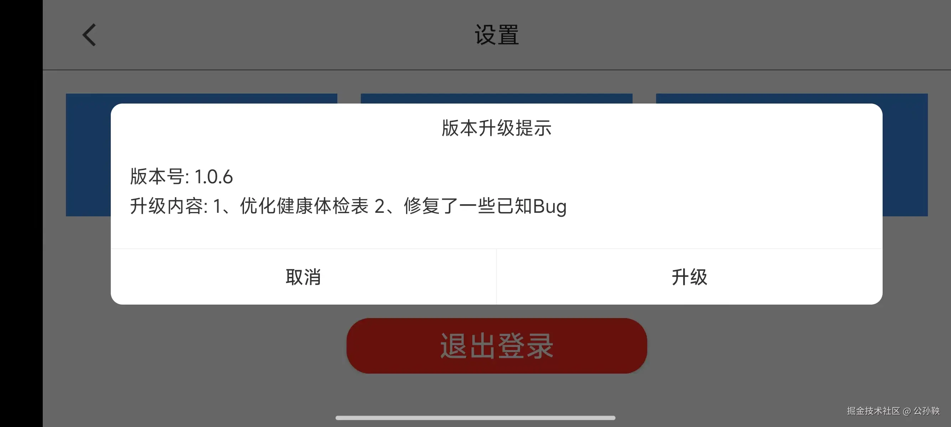Tap the middle blue card above dialog
Image resolution: width=951 pixels, height=427 pixels.
pos(497,99)
